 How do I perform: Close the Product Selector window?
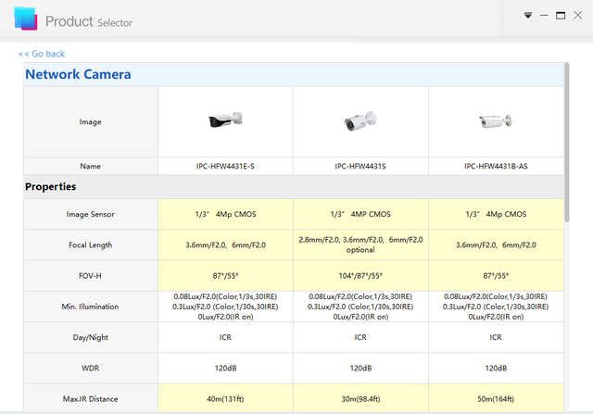pos(577,15)
